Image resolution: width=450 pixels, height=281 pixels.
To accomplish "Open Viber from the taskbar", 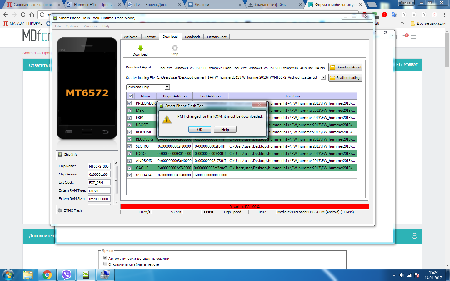I will (x=67, y=275).
